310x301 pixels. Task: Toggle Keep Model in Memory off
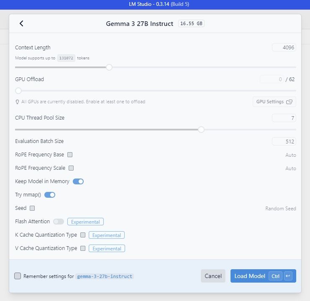78,181
